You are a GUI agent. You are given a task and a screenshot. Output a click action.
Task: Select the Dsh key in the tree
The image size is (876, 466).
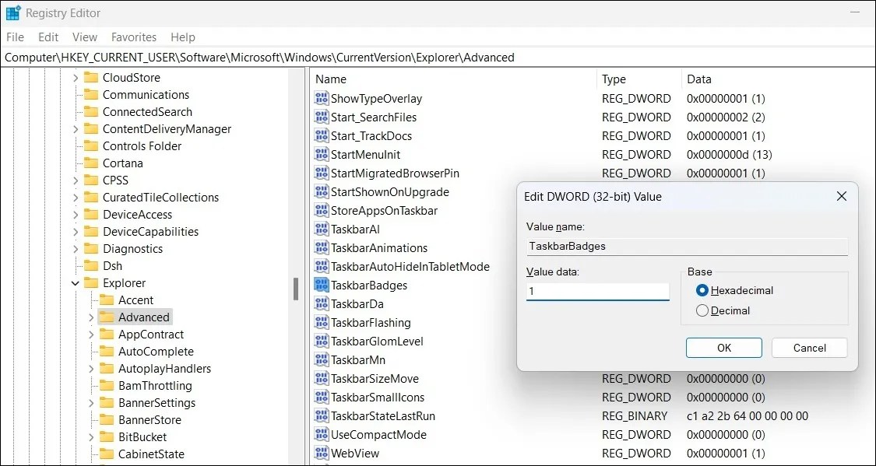[112, 266]
